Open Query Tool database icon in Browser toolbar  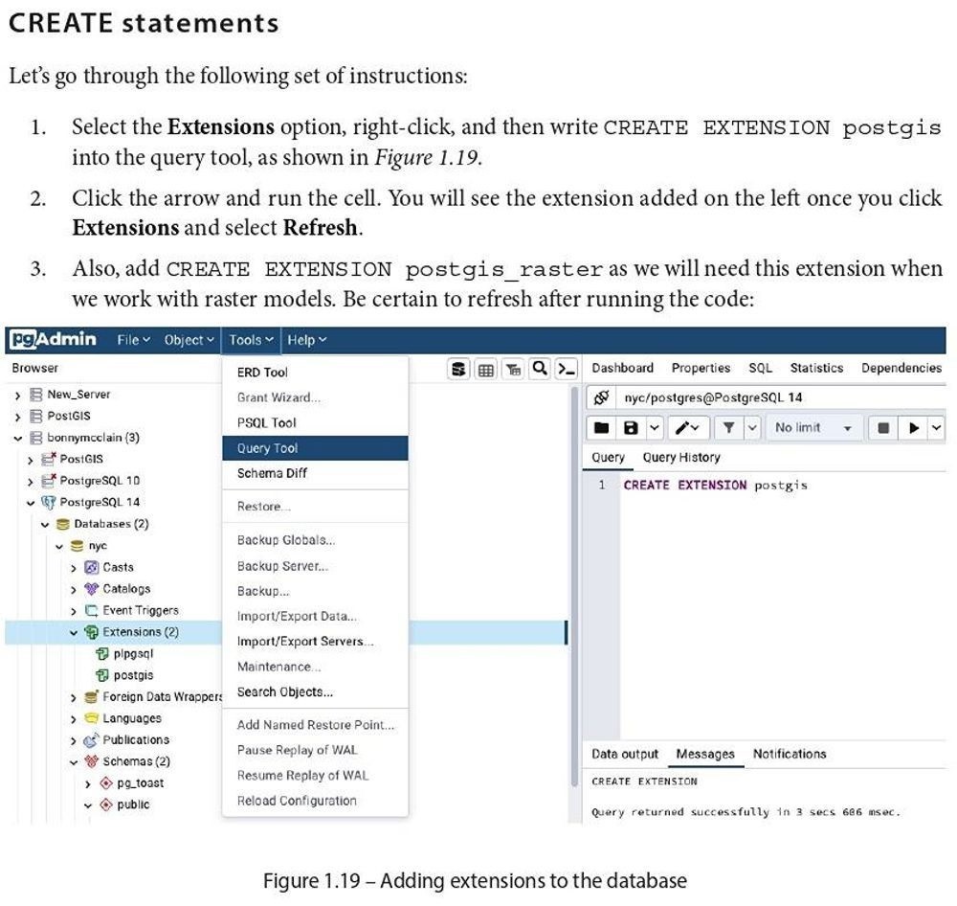458,369
